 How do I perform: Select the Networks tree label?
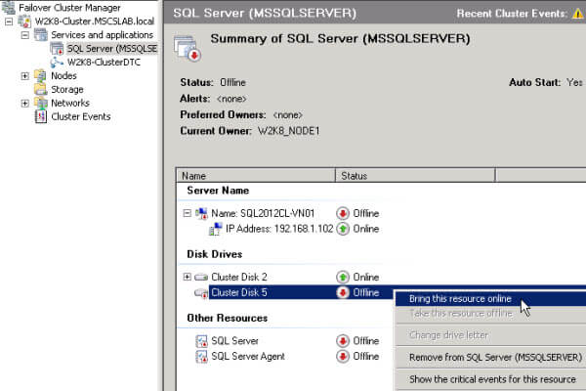tap(70, 103)
